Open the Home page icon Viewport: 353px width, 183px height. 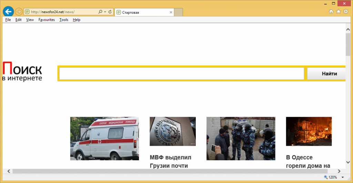click(331, 12)
